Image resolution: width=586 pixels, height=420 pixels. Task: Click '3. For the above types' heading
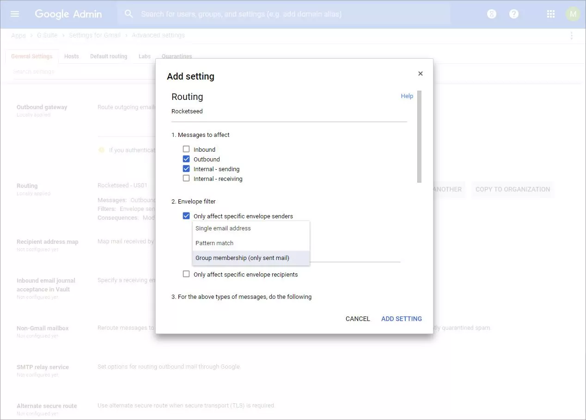(241, 297)
